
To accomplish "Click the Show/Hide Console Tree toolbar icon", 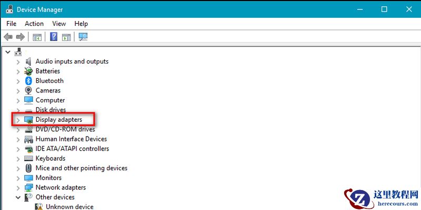I will pos(37,37).
